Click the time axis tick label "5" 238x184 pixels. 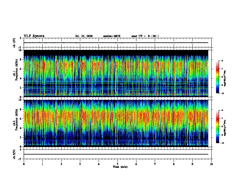pyautogui.click(x=117, y=164)
